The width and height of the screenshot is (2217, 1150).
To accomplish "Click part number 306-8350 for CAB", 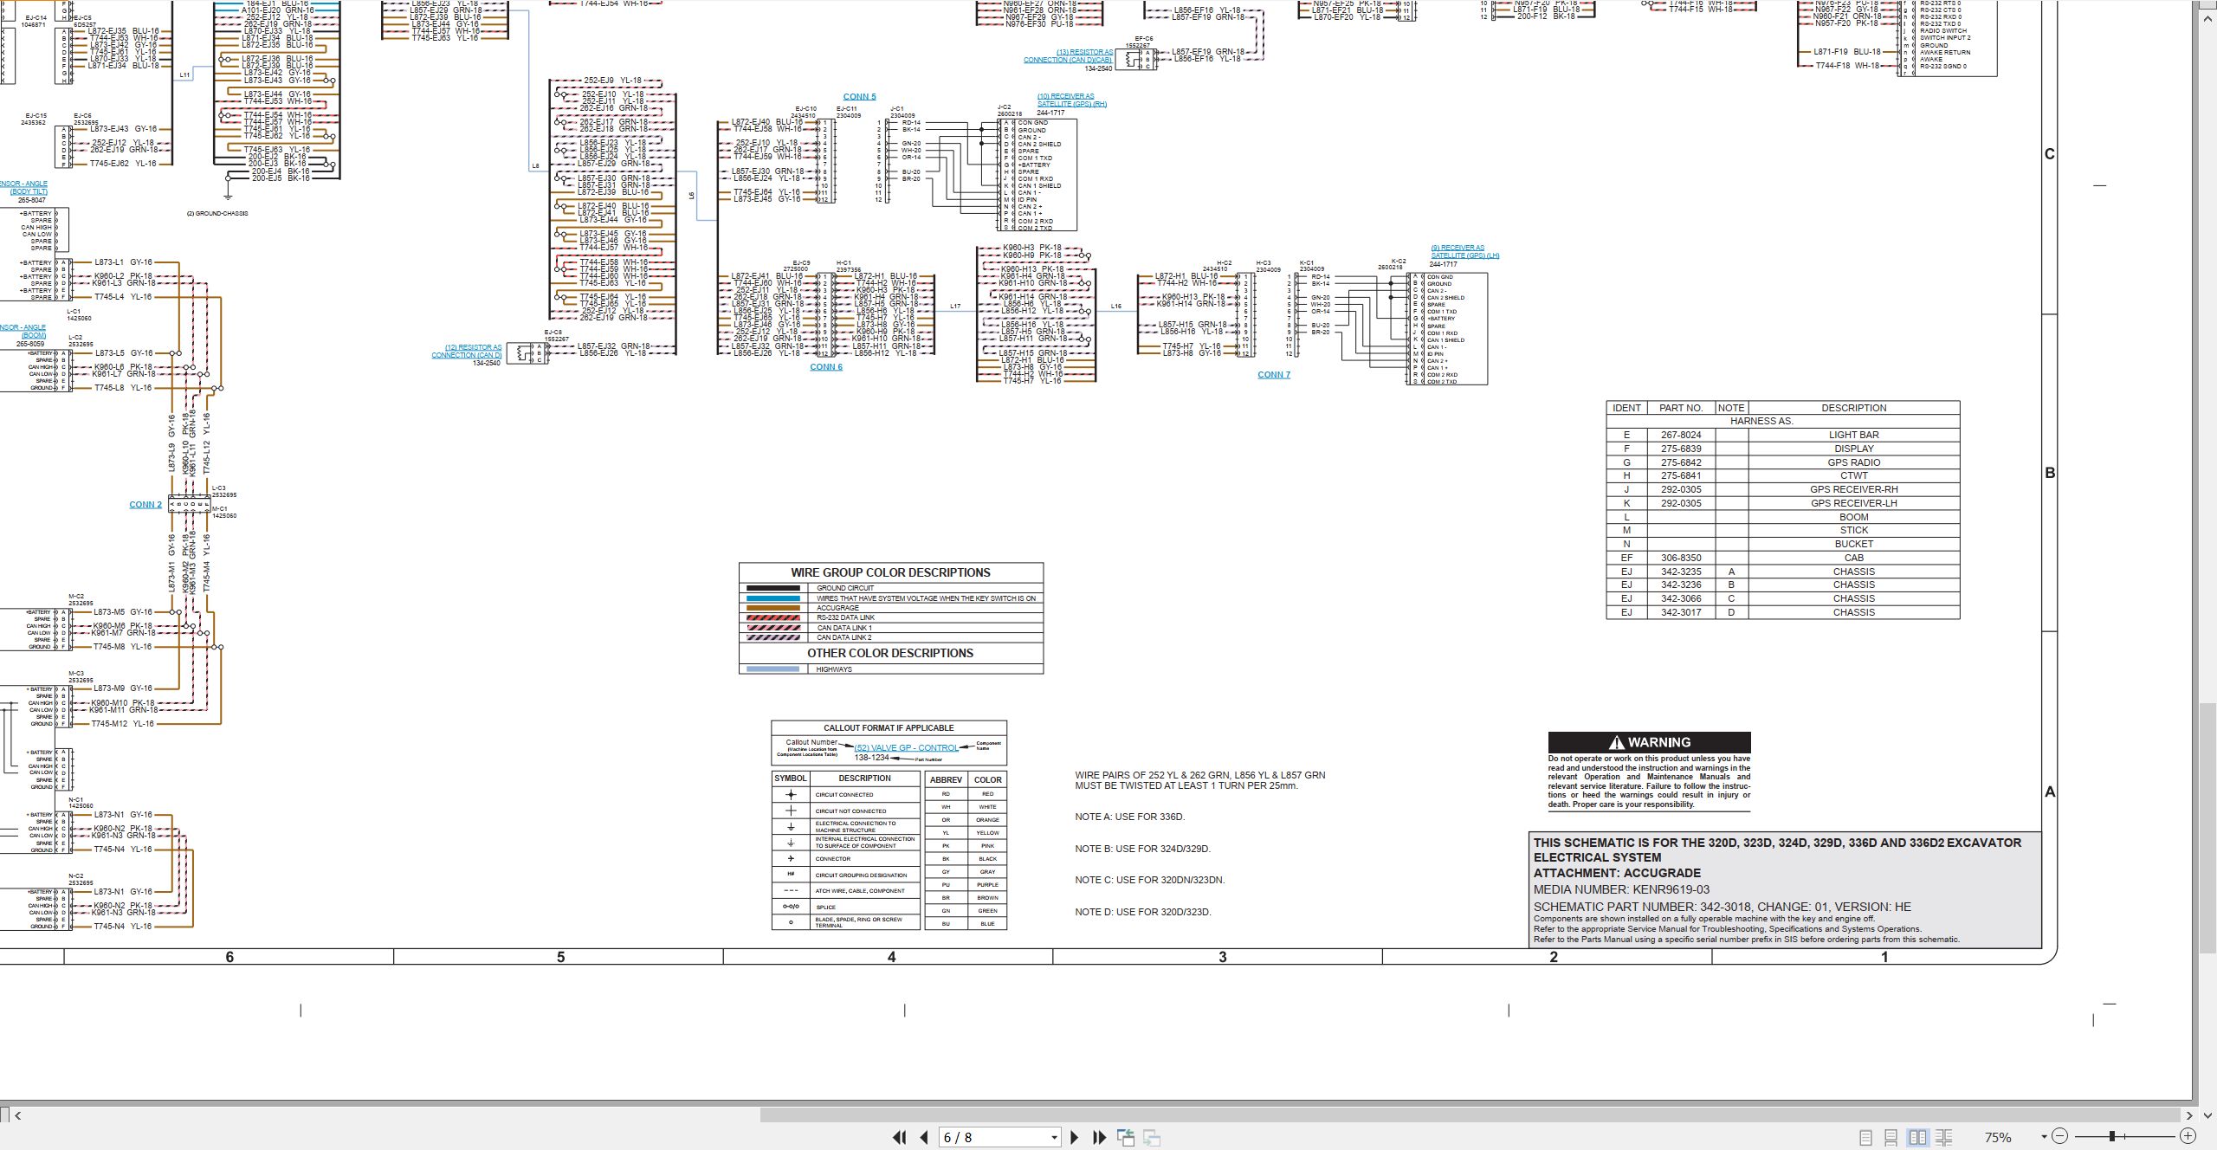I will pos(1681,559).
